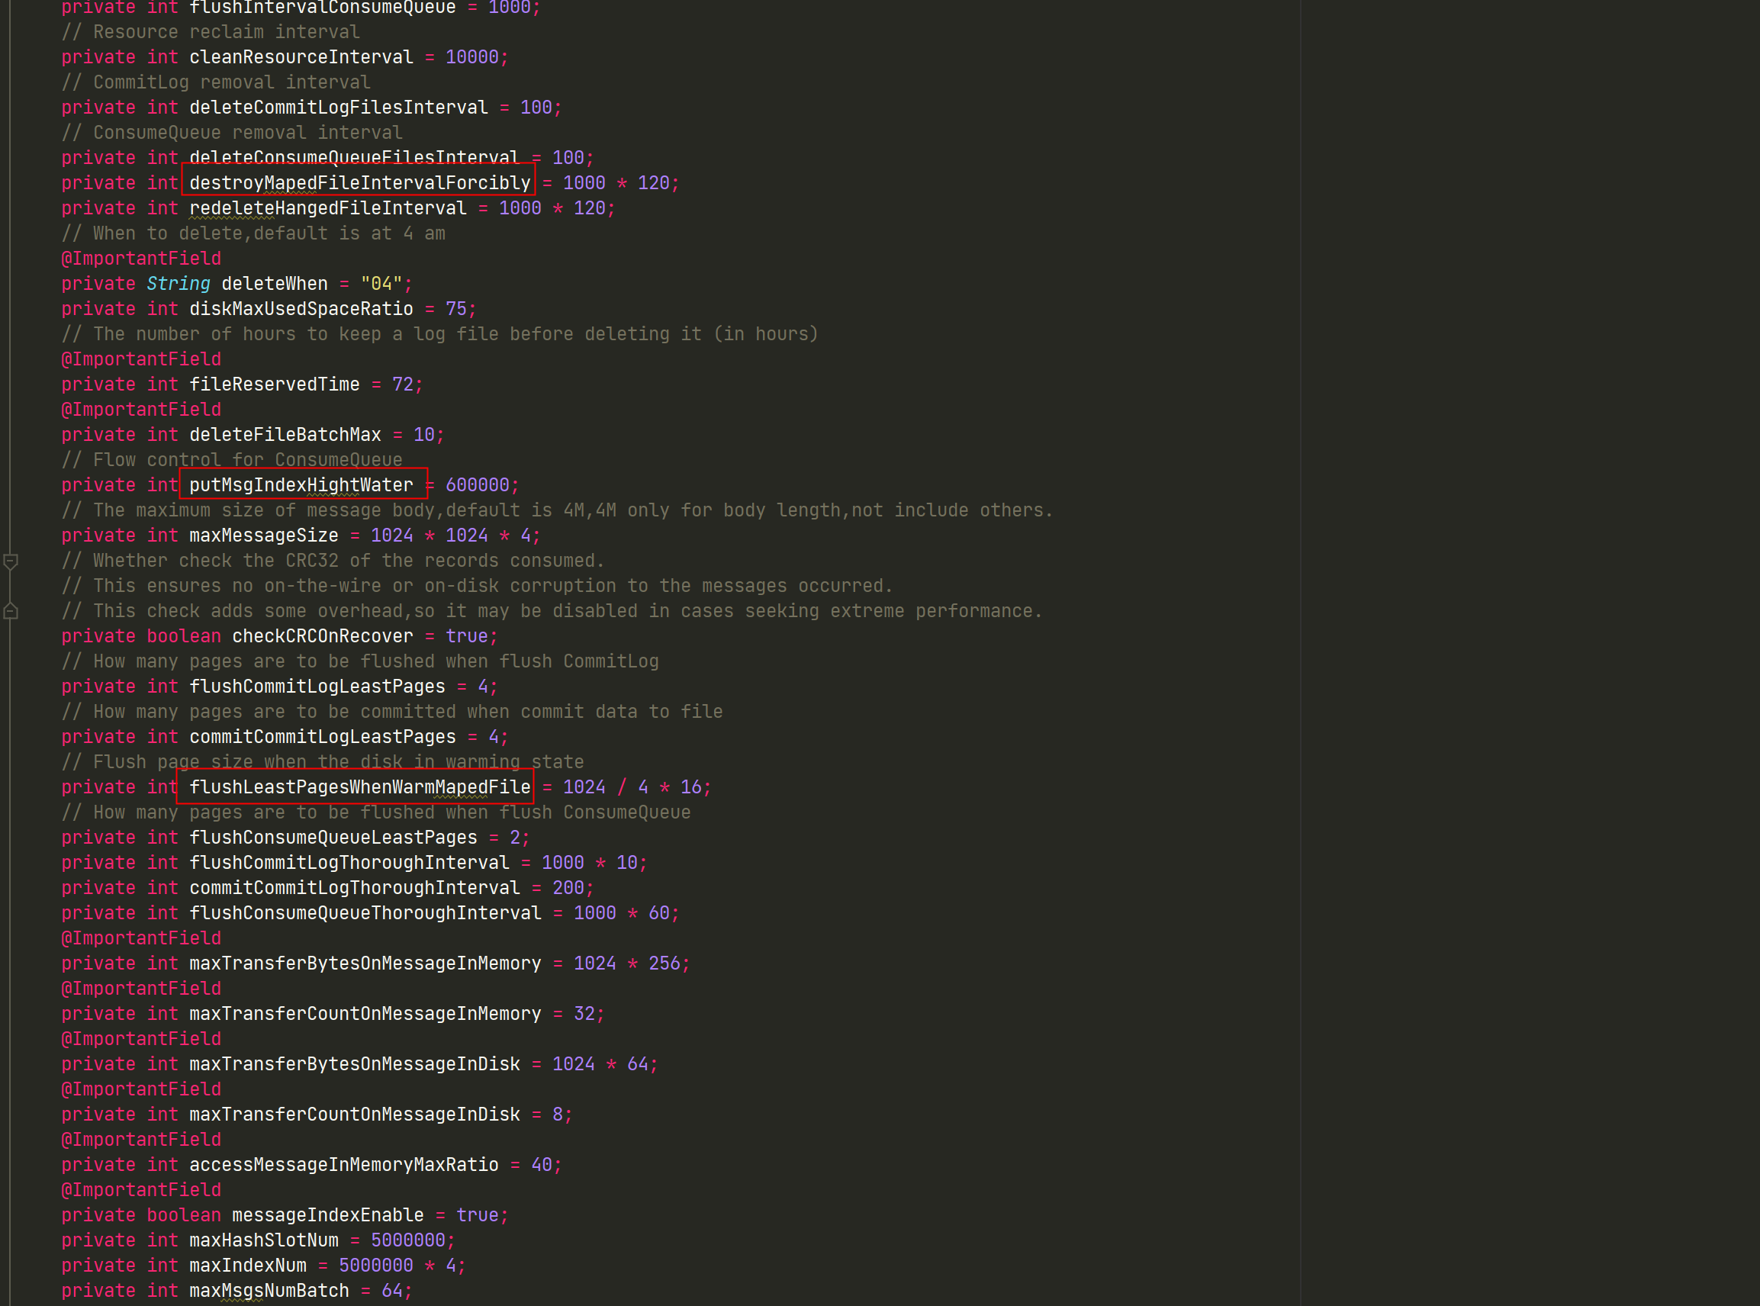
Task: Place cursor on the deleteWhen string value "04"
Action: pos(383,283)
